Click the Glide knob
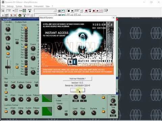Screen dimensions: 162x121 click(8, 48)
